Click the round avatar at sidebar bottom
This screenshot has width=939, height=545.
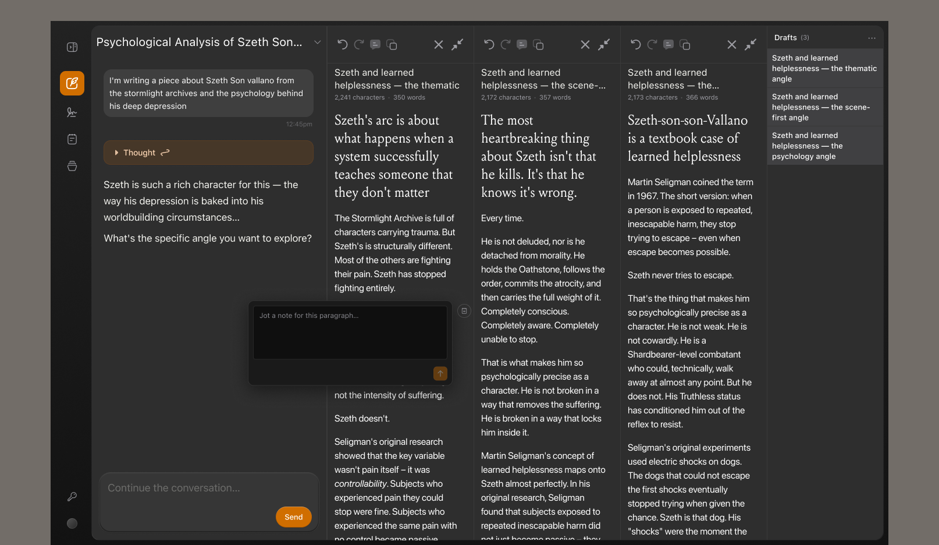[72, 523]
